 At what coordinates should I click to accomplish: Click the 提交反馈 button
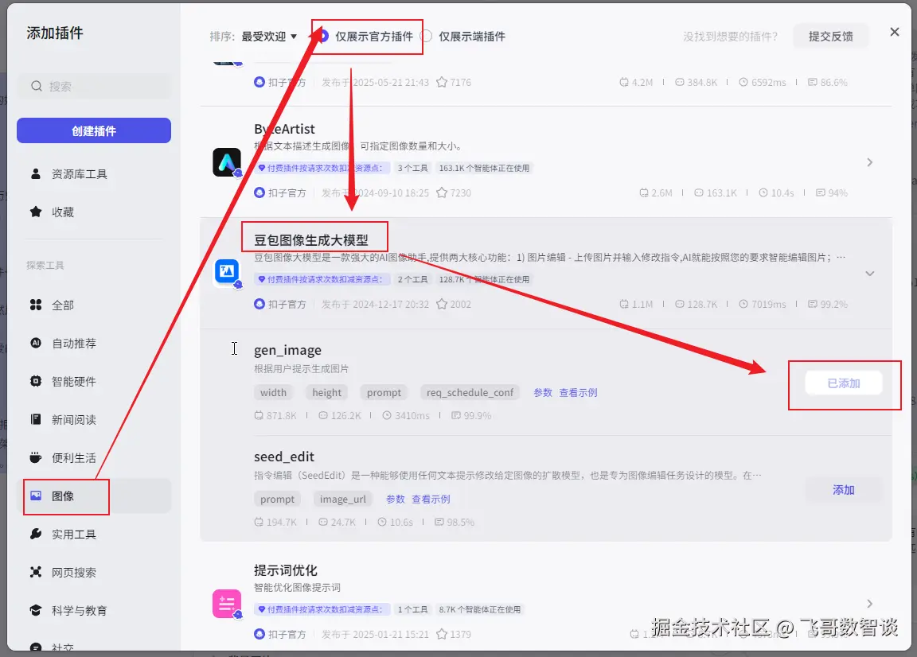click(830, 37)
